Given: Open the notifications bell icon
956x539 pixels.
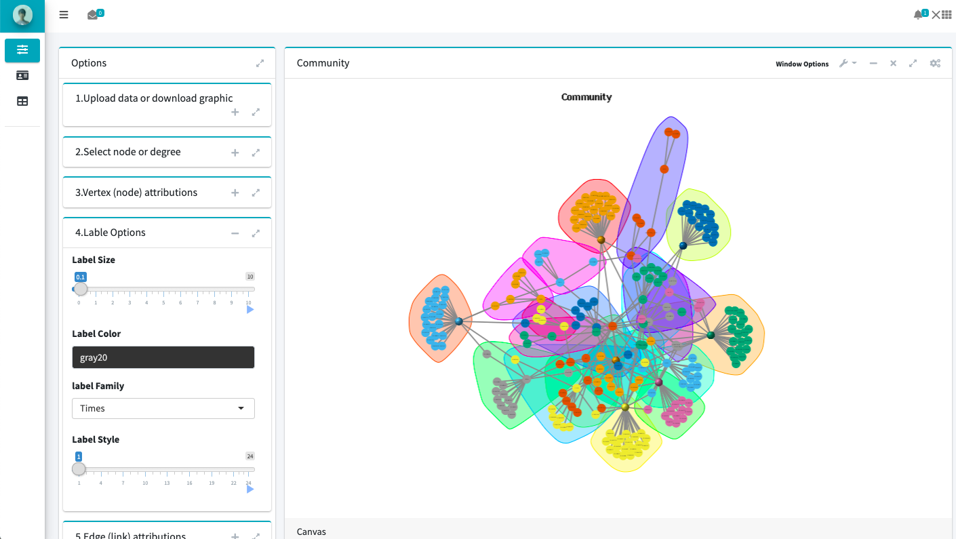Looking at the screenshot, I should [918, 15].
